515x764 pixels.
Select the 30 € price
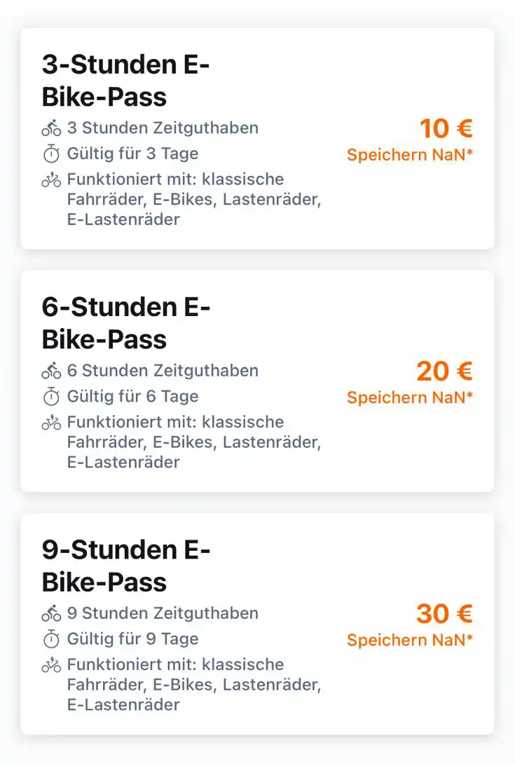444,614
